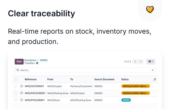Screen dimensions: 171x109
Task: Toggle the select-all header checkbox
Action: pyautogui.click(x=16, y=79)
